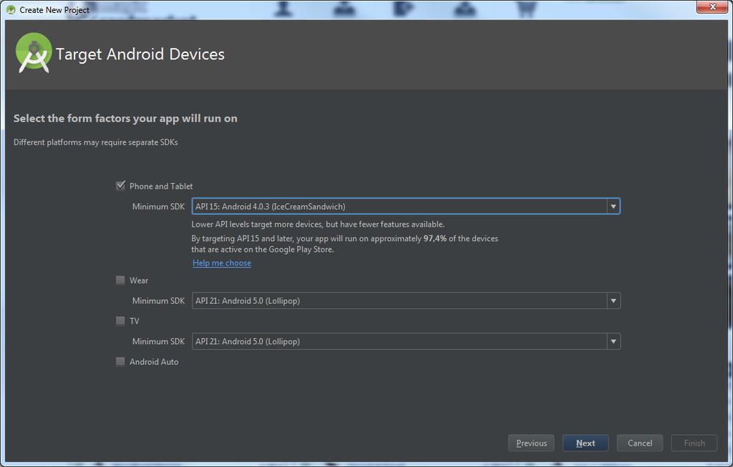Click the Create New Project window title
Image resolution: width=733 pixels, height=467 pixels.
click(x=54, y=10)
